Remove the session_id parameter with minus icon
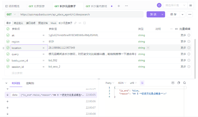 189,67
